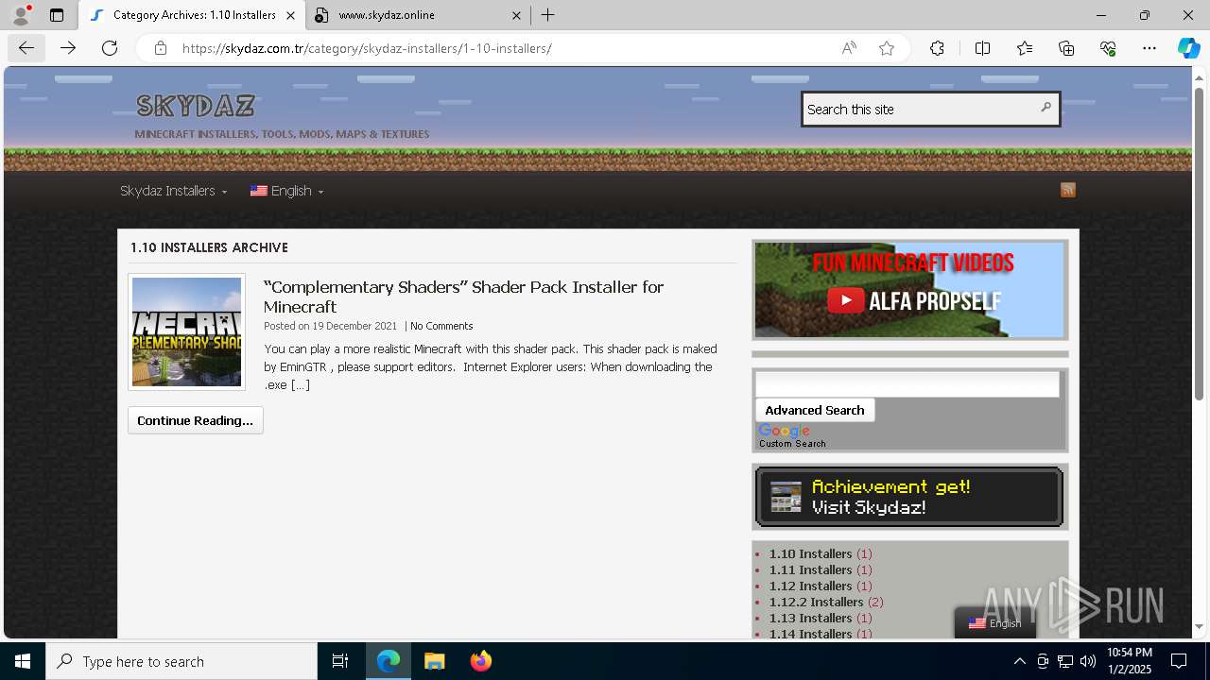The width and height of the screenshot is (1210, 680).
Task: Add this page to favorites with the star
Action: [x=887, y=48]
